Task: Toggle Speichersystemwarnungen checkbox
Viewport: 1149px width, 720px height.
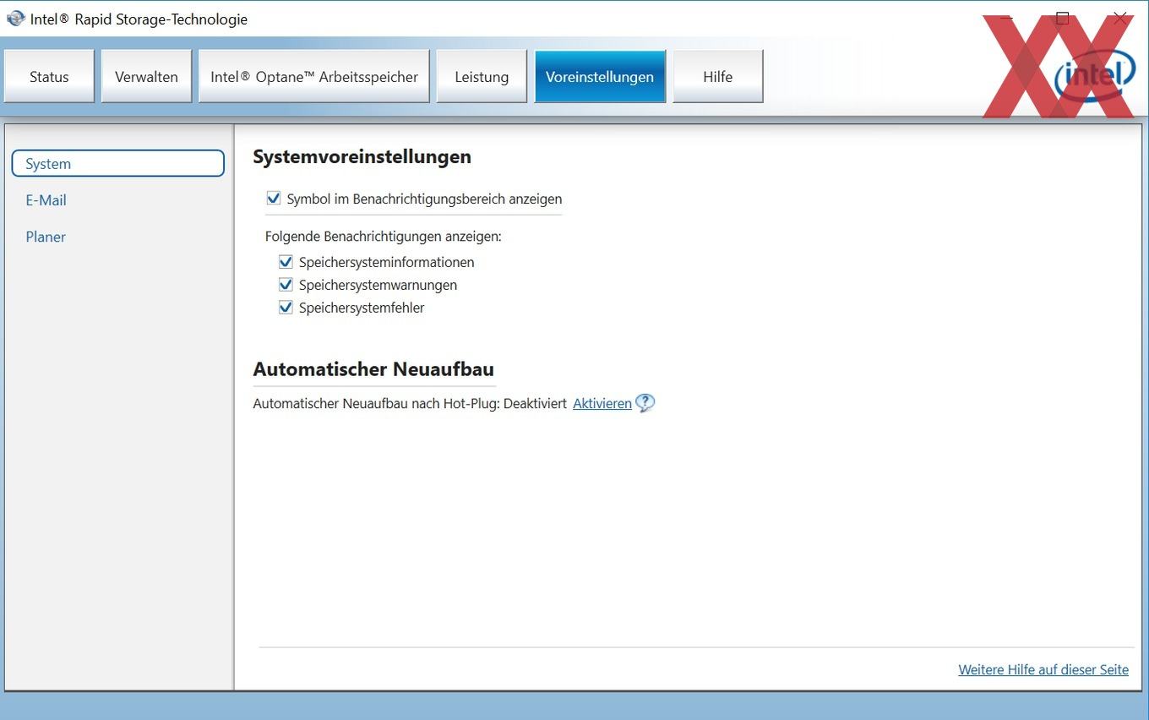Action: [286, 285]
